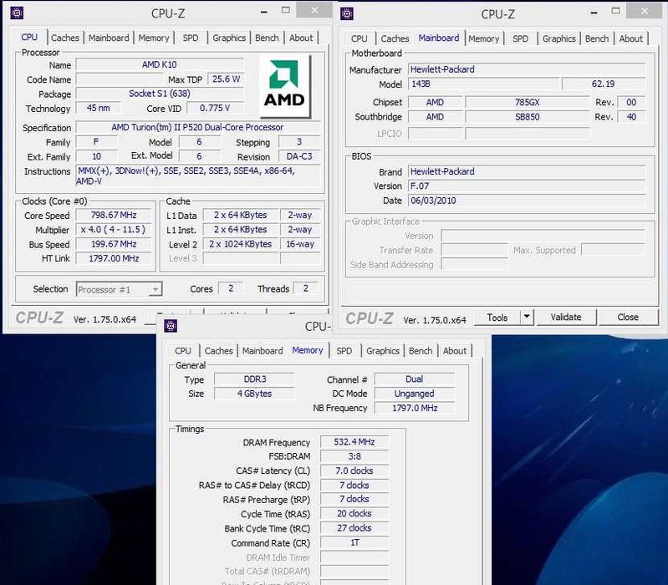
Task: Click the Southbridge model value SB850
Action: (528, 117)
